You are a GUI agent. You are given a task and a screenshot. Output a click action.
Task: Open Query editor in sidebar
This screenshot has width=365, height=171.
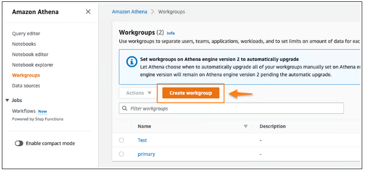(x=26, y=34)
